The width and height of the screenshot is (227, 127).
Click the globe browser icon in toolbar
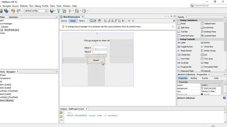click(52, 11)
